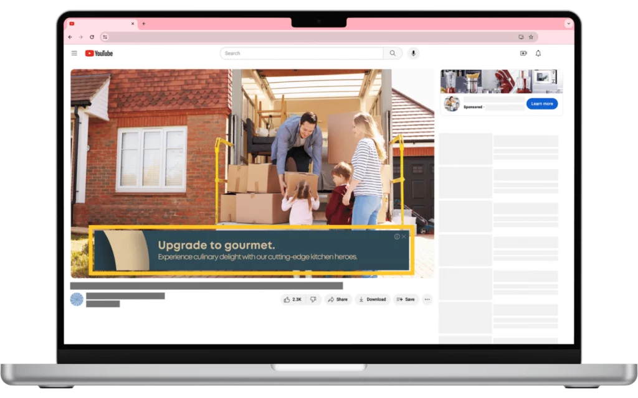Open the ad info icon on the banner
The height and width of the screenshot is (398, 638).
[397, 236]
